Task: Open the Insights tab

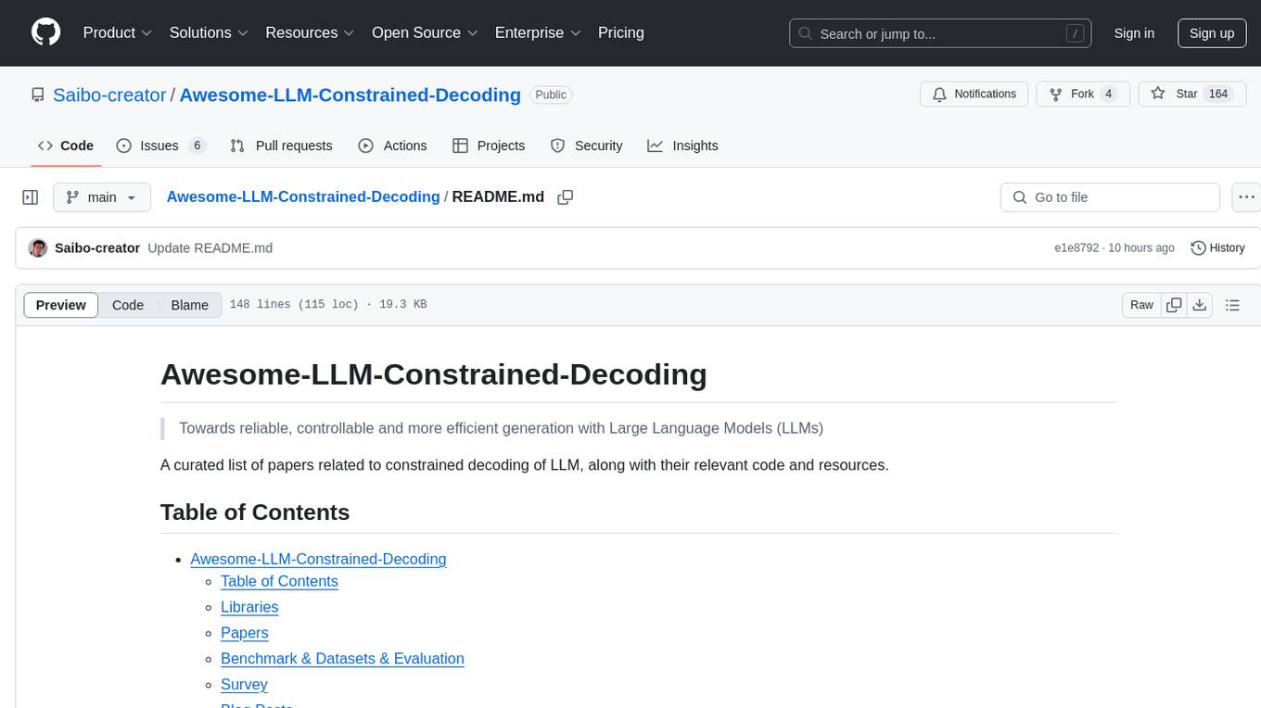Action: pos(682,145)
